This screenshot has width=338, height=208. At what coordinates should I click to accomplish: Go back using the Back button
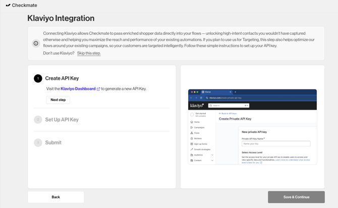(55, 197)
